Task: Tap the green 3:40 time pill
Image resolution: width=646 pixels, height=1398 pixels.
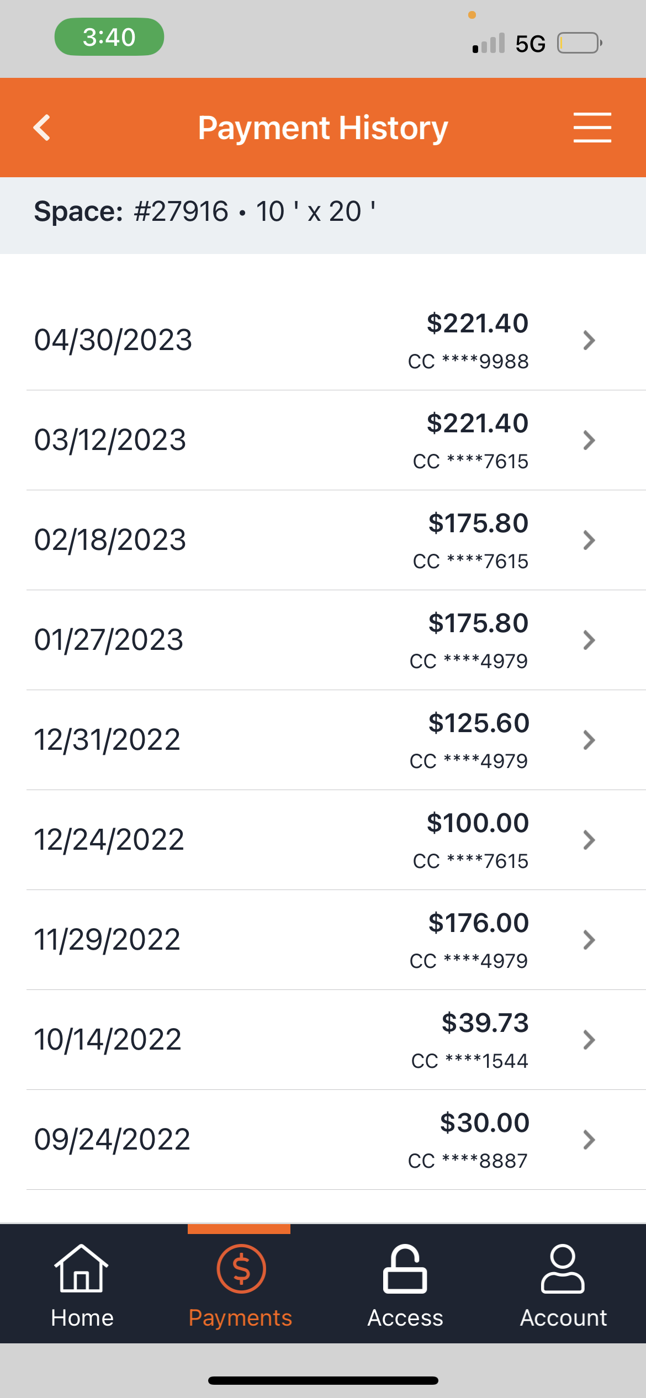Action: [109, 37]
